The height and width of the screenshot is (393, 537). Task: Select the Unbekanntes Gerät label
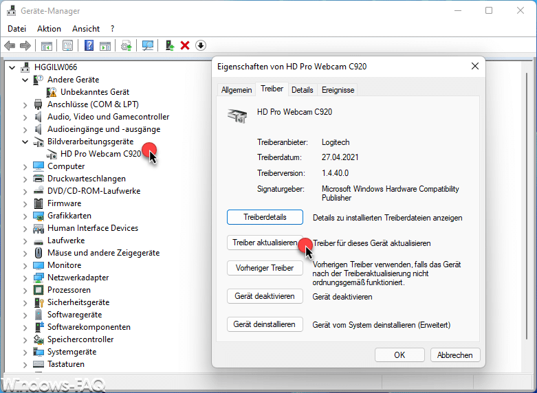click(95, 92)
